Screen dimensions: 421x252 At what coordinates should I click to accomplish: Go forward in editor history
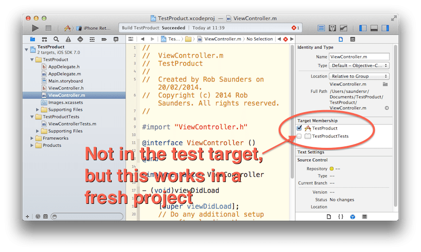click(152, 39)
